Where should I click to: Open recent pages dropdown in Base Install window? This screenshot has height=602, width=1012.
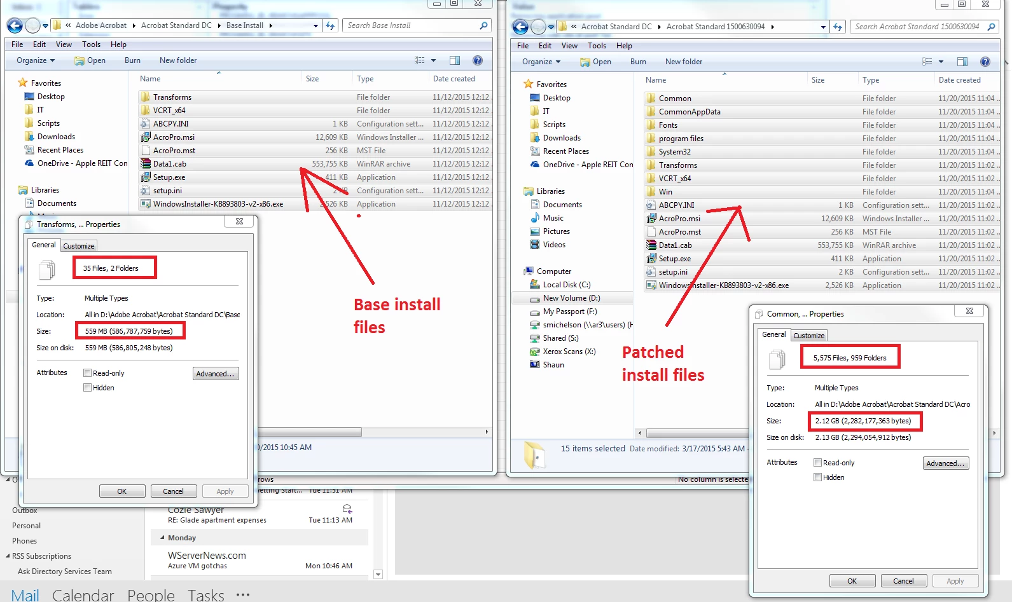tap(45, 26)
